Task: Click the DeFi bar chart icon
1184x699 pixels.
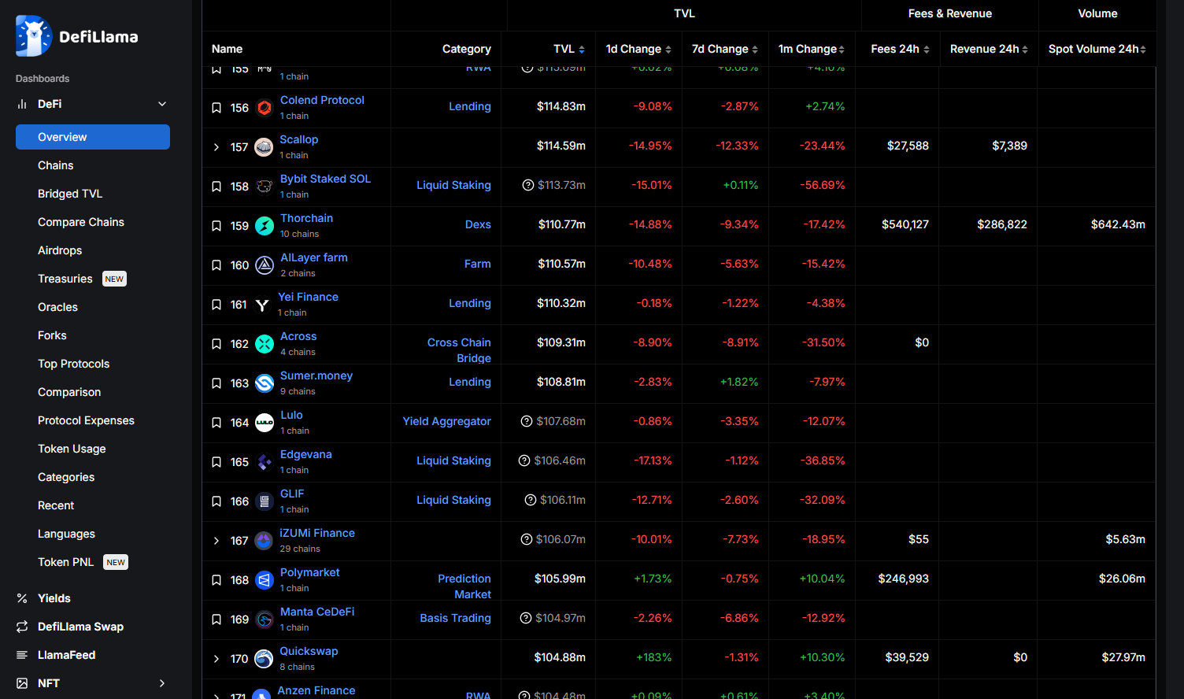Action: tap(22, 104)
